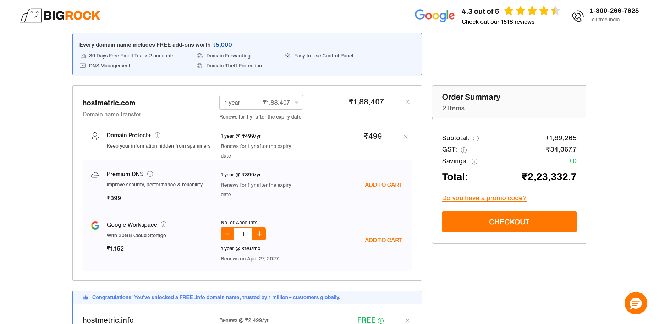Click the Domain Protect+ person lock icon
The image size is (659, 324).
coord(95,136)
